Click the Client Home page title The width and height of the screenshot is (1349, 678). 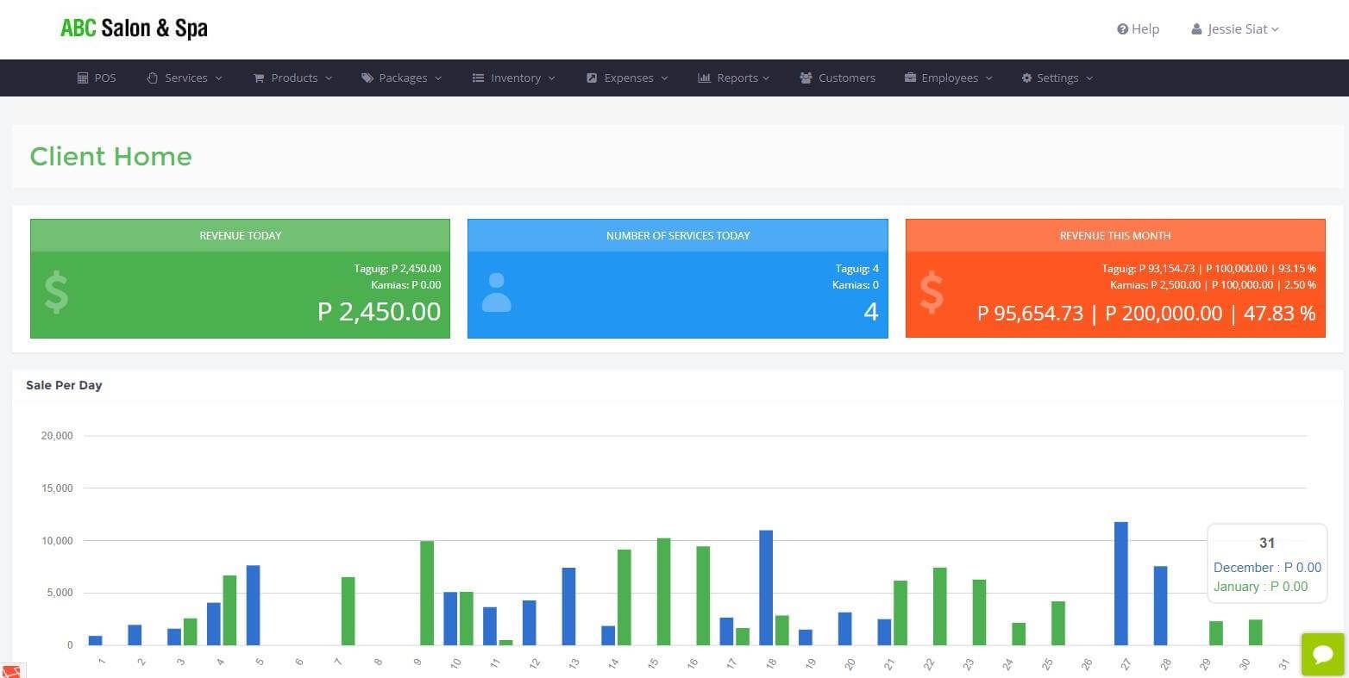coord(110,156)
